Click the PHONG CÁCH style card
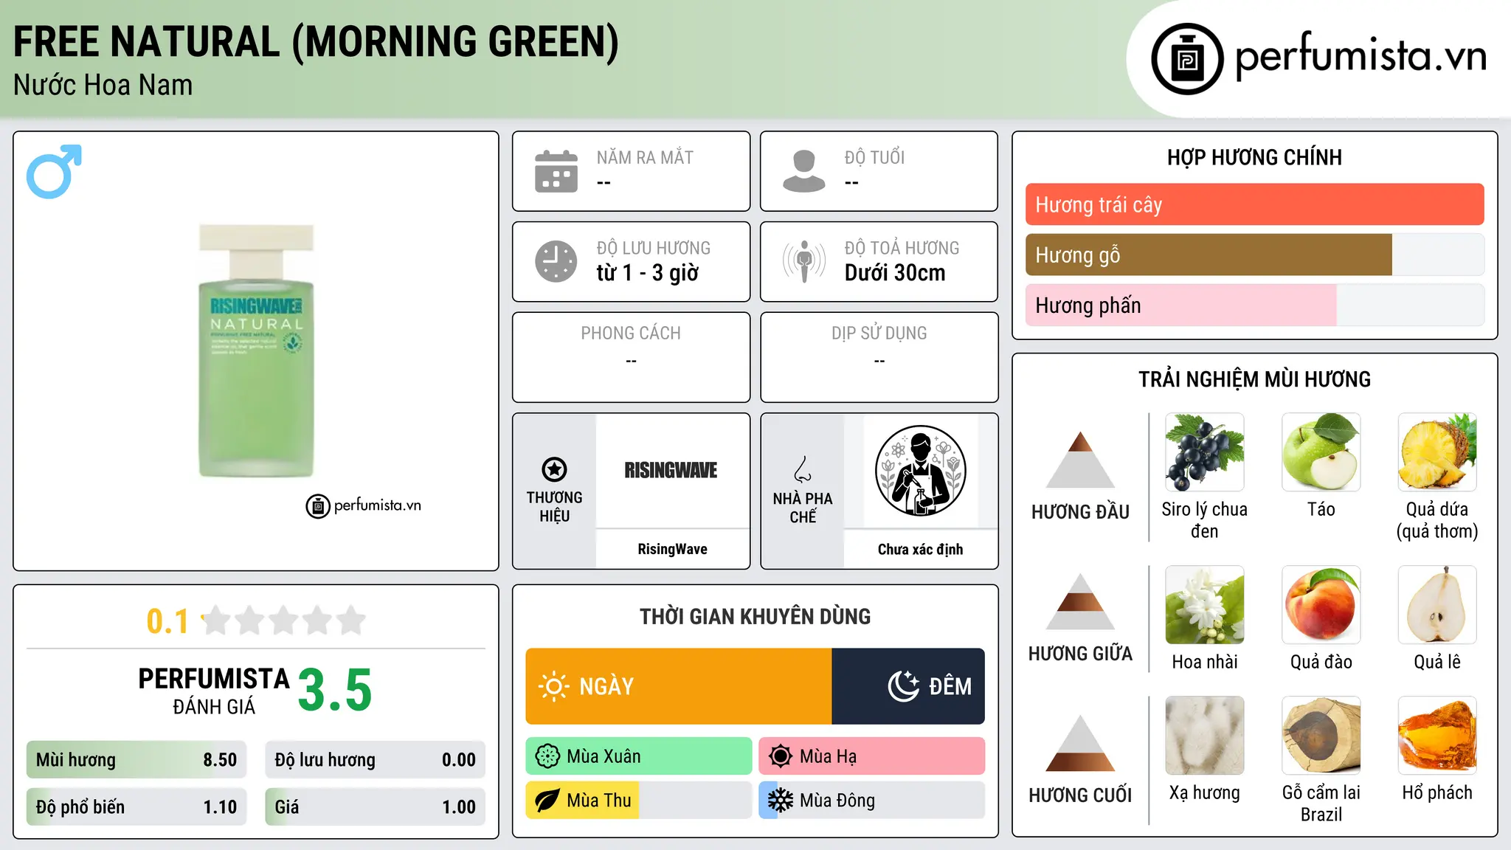Screen dimensions: 1511x850 pos(631,357)
